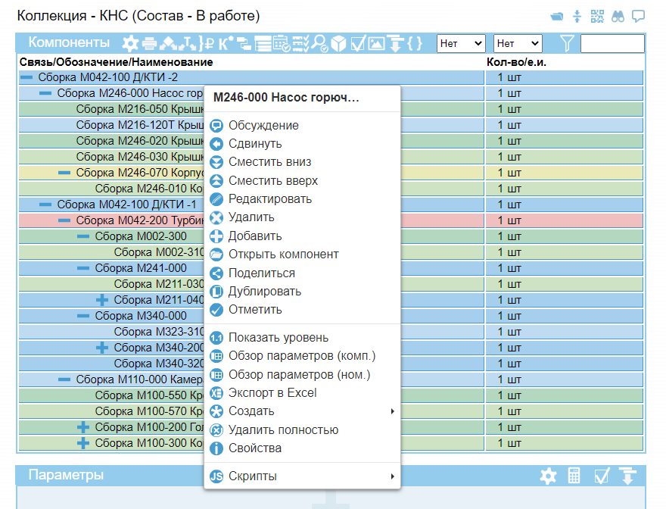Open the first Нет dropdown
666x509 pixels.
pyautogui.click(x=461, y=44)
